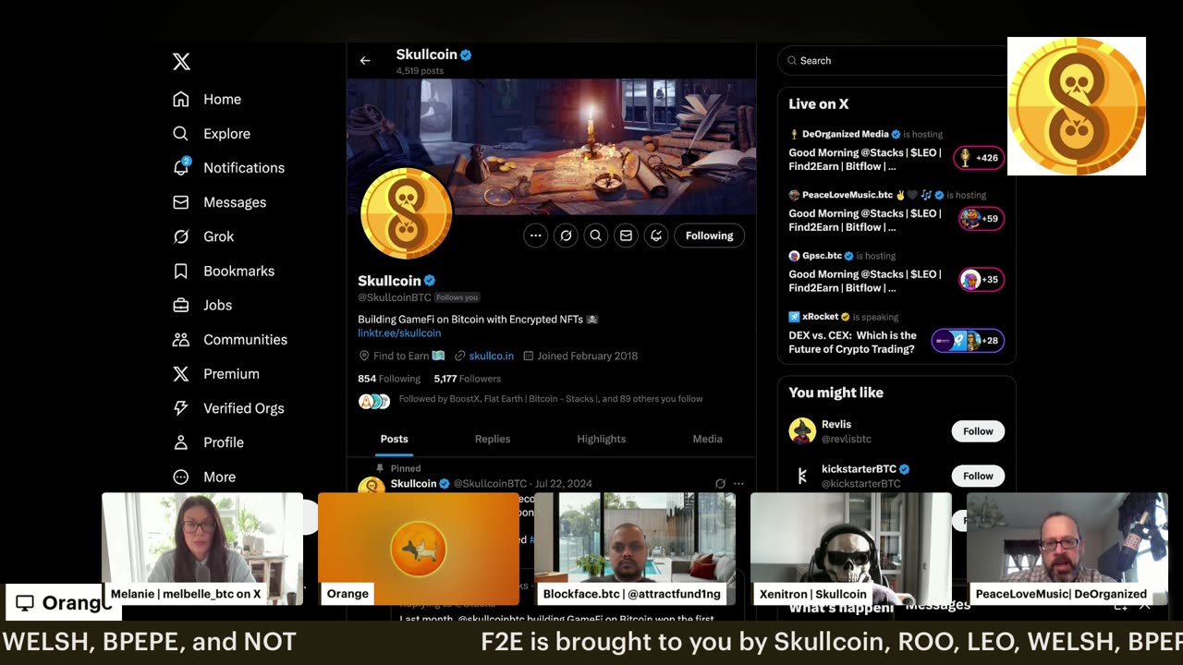Click the Skullcoin profile avatar

click(406, 213)
